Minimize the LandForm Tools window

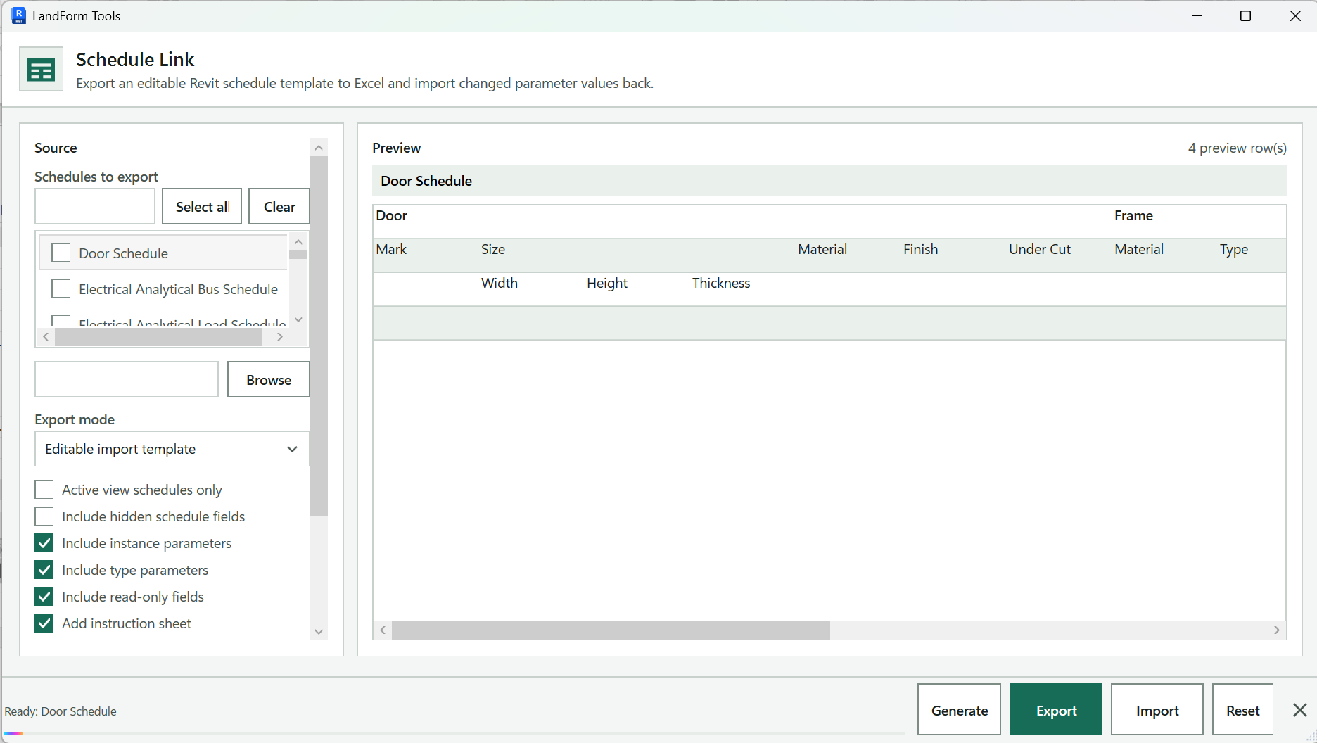tap(1197, 15)
